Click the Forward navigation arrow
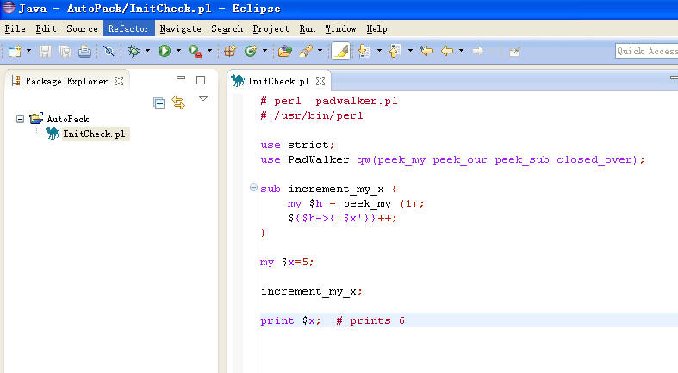This screenshot has height=373, width=678. point(478,52)
